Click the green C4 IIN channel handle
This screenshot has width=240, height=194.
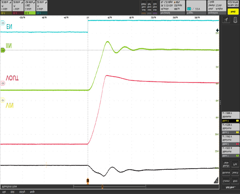pos(3,50)
